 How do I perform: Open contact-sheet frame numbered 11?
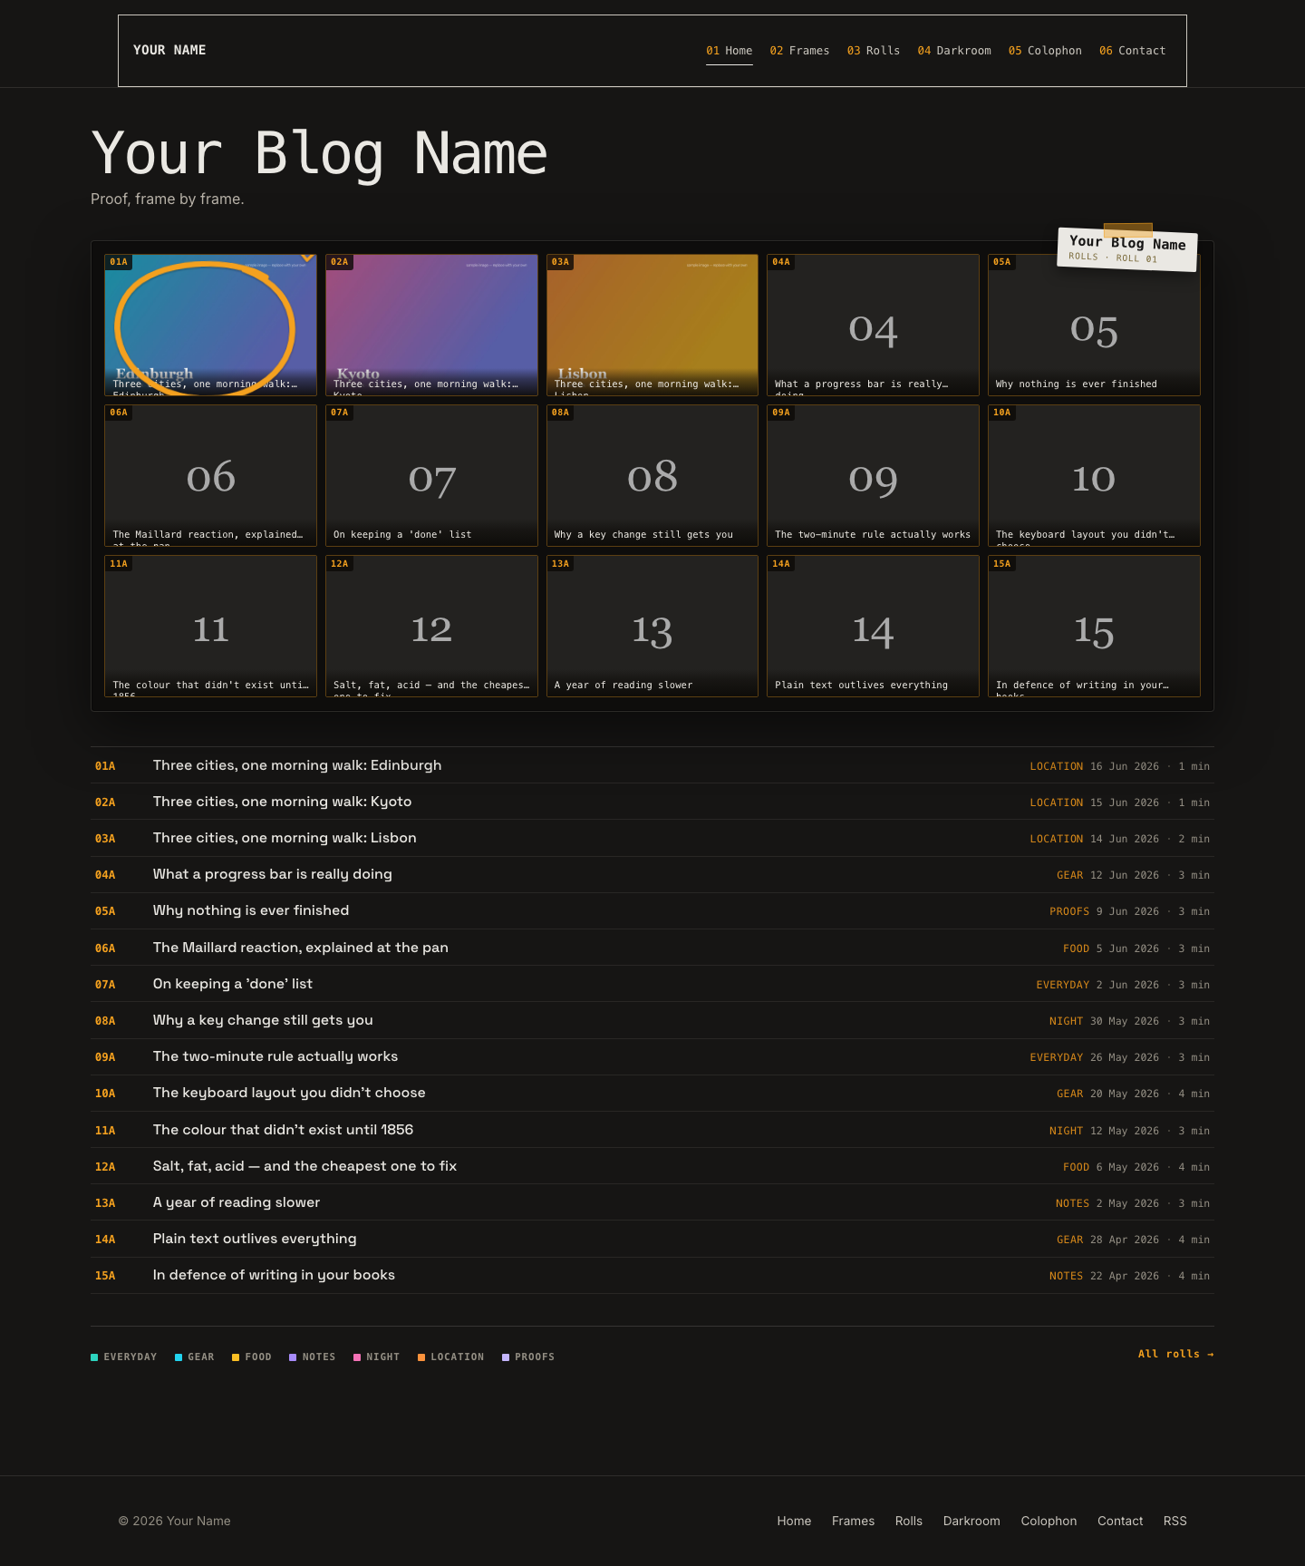click(210, 626)
